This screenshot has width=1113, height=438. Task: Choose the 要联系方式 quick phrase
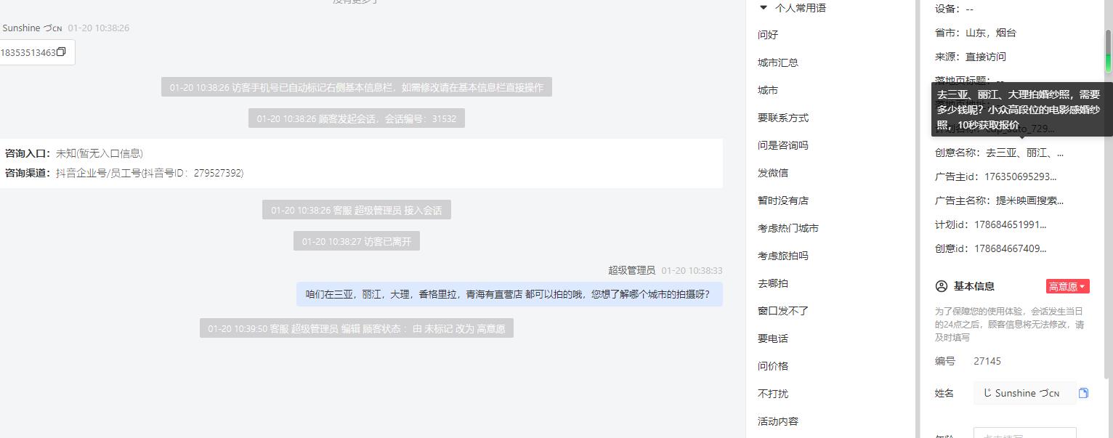pyautogui.click(x=783, y=118)
